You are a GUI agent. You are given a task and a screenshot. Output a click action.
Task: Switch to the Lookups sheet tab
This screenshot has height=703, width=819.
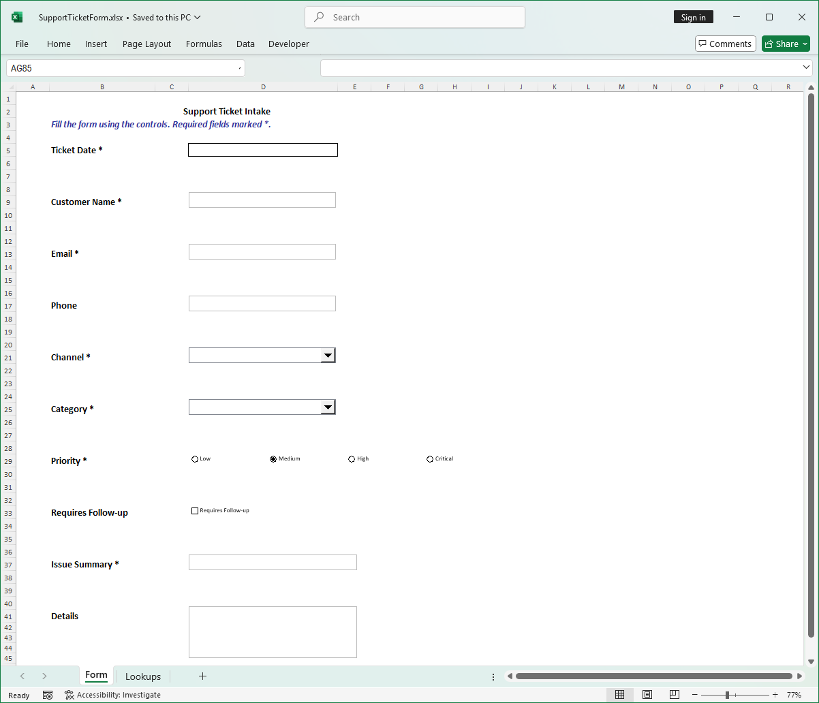tap(142, 676)
